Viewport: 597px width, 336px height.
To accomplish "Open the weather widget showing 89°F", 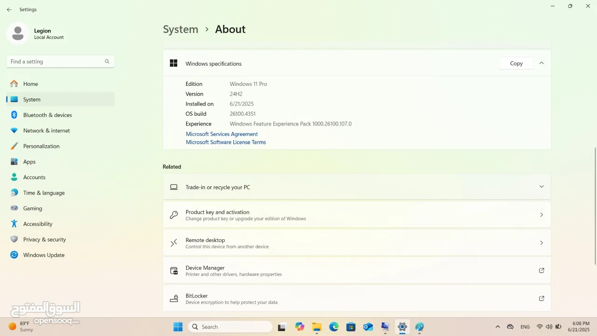I will tap(21, 327).
